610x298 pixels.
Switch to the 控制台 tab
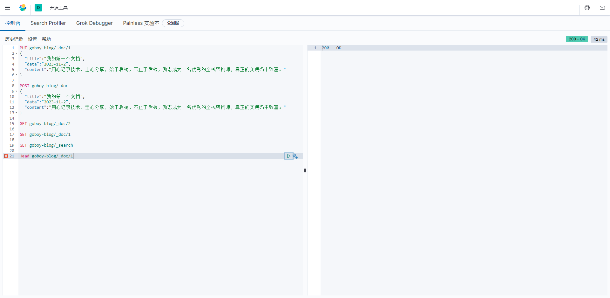click(13, 23)
